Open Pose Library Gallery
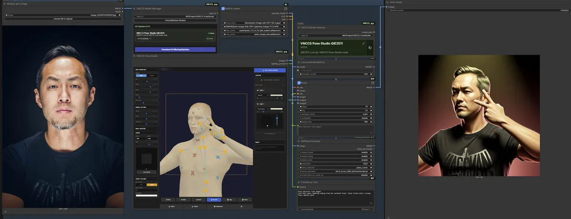The width and height of the screenshot is (571, 219). (270, 70)
